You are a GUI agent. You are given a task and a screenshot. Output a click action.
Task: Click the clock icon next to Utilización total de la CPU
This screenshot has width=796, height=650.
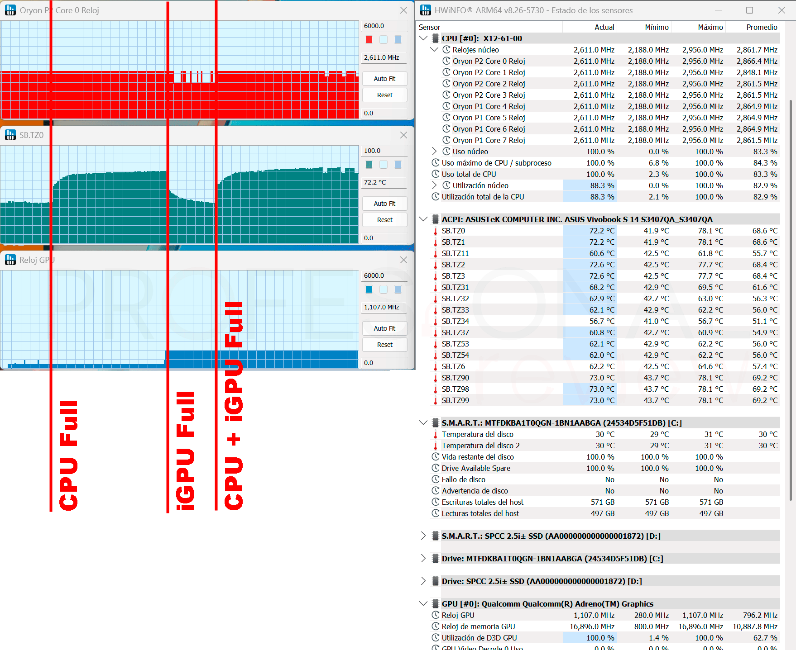coord(436,197)
